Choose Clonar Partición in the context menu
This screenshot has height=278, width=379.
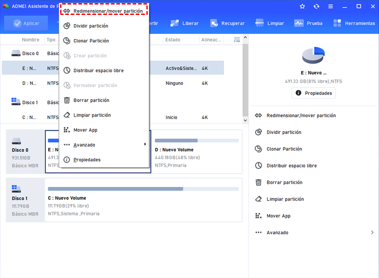(104, 41)
